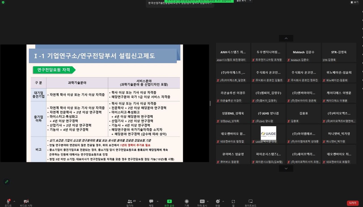Viewport: 363px width, 207px height.
Task: Open the 화이트보드 whiteboard icon
Action: 250,201
